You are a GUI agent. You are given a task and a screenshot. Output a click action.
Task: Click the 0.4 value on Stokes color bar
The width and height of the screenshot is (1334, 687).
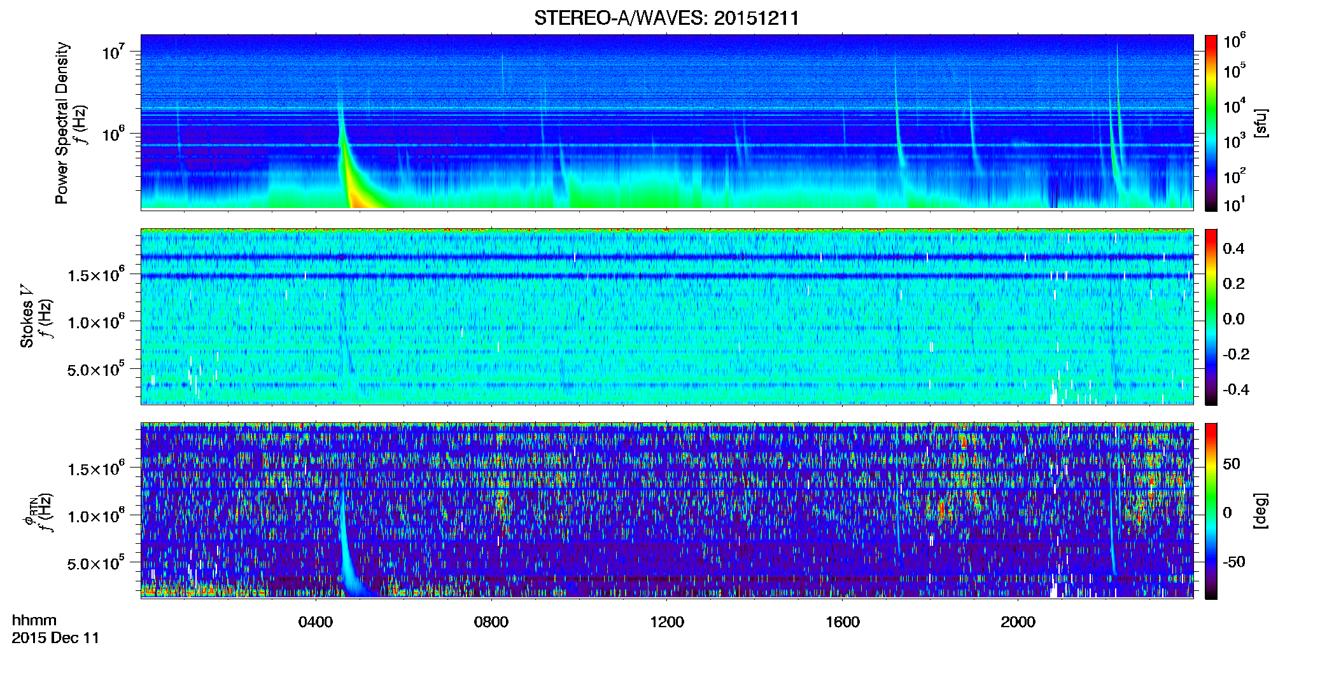1233,249
